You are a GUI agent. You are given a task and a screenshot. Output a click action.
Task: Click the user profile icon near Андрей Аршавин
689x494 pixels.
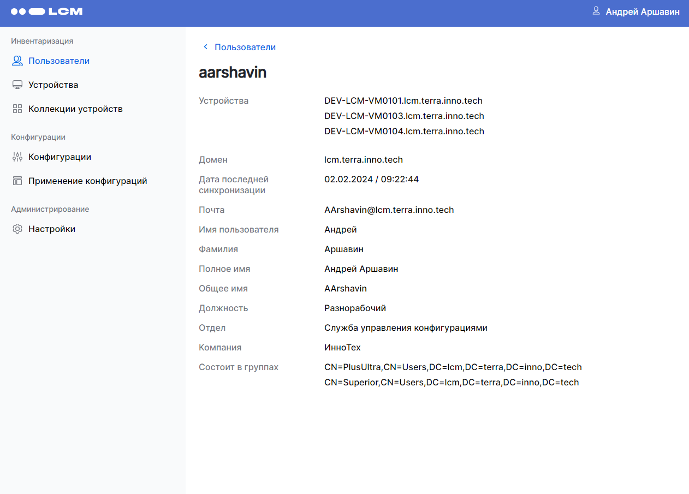[595, 11]
